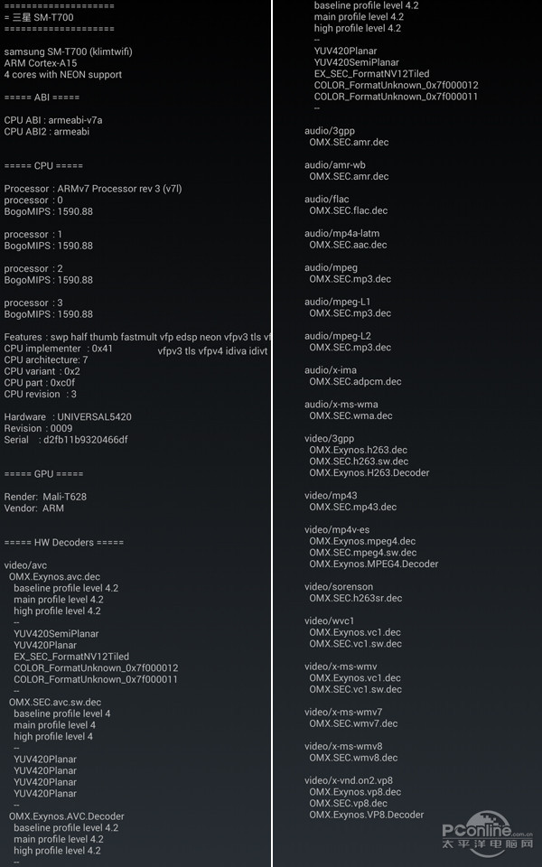Select the OMX.Exynos.VP8.Decoder line
This screenshot has width=542, height=867.
(x=367, y=815)
